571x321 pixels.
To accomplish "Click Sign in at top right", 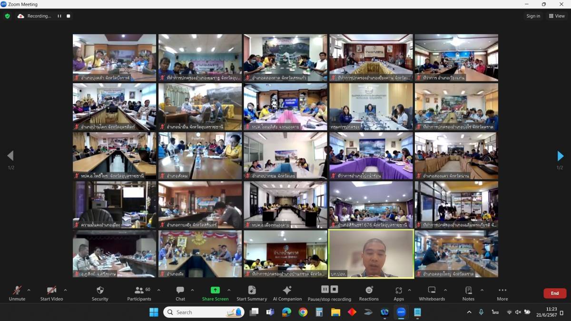I will [x=533, y=16].
